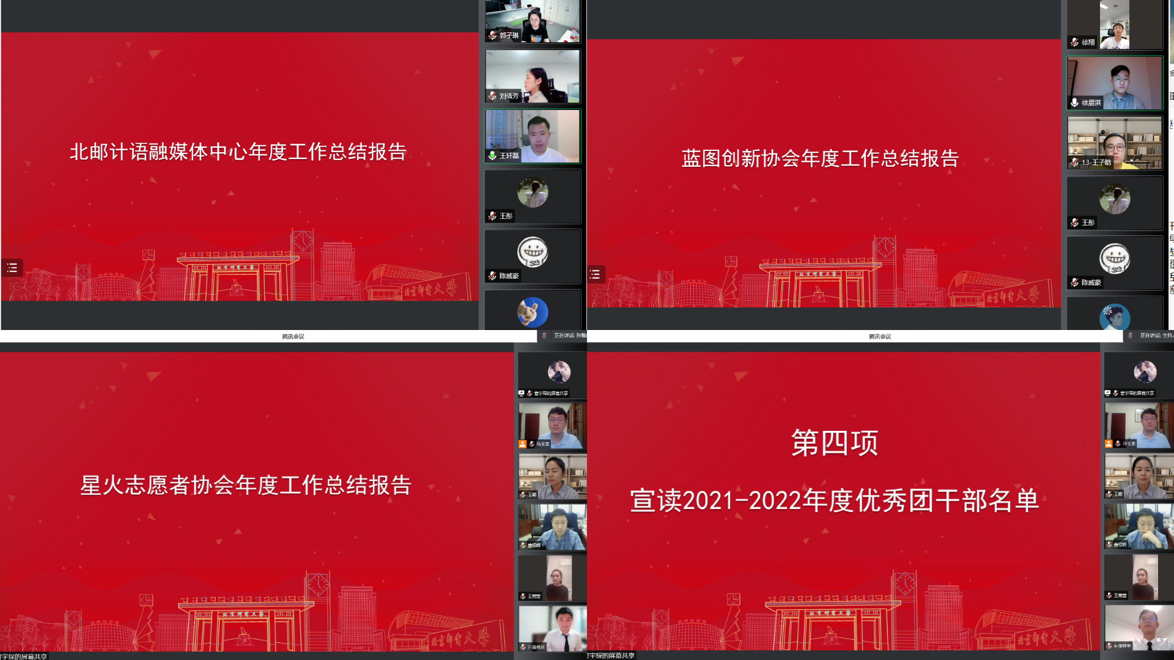Click screen-share icon beside 星火志愿者协会 slide
The height and width of the screenshot is (660, 1174).
click(x=522, y=393)
